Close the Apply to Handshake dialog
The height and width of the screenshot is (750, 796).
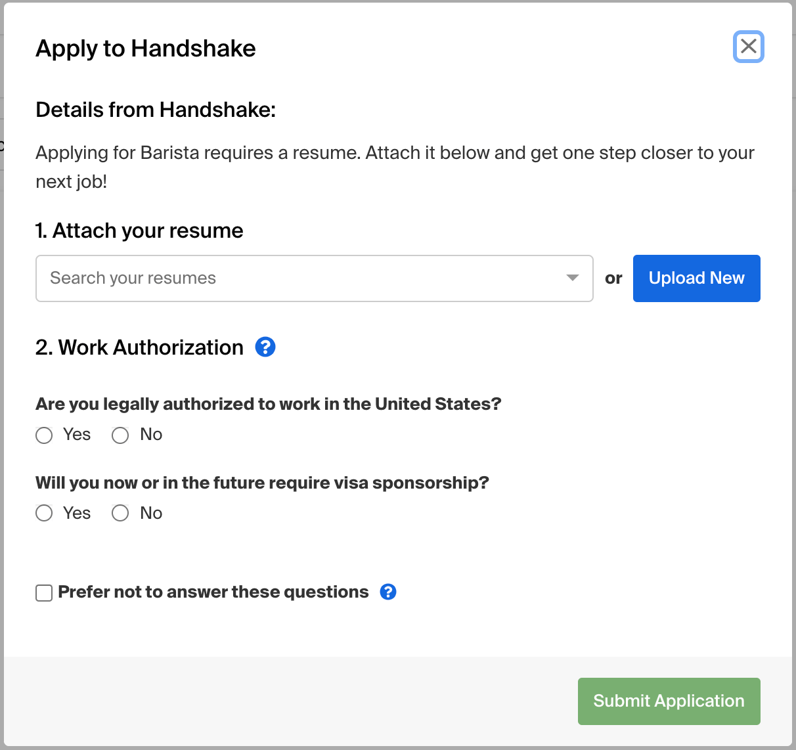pos(748,47)
